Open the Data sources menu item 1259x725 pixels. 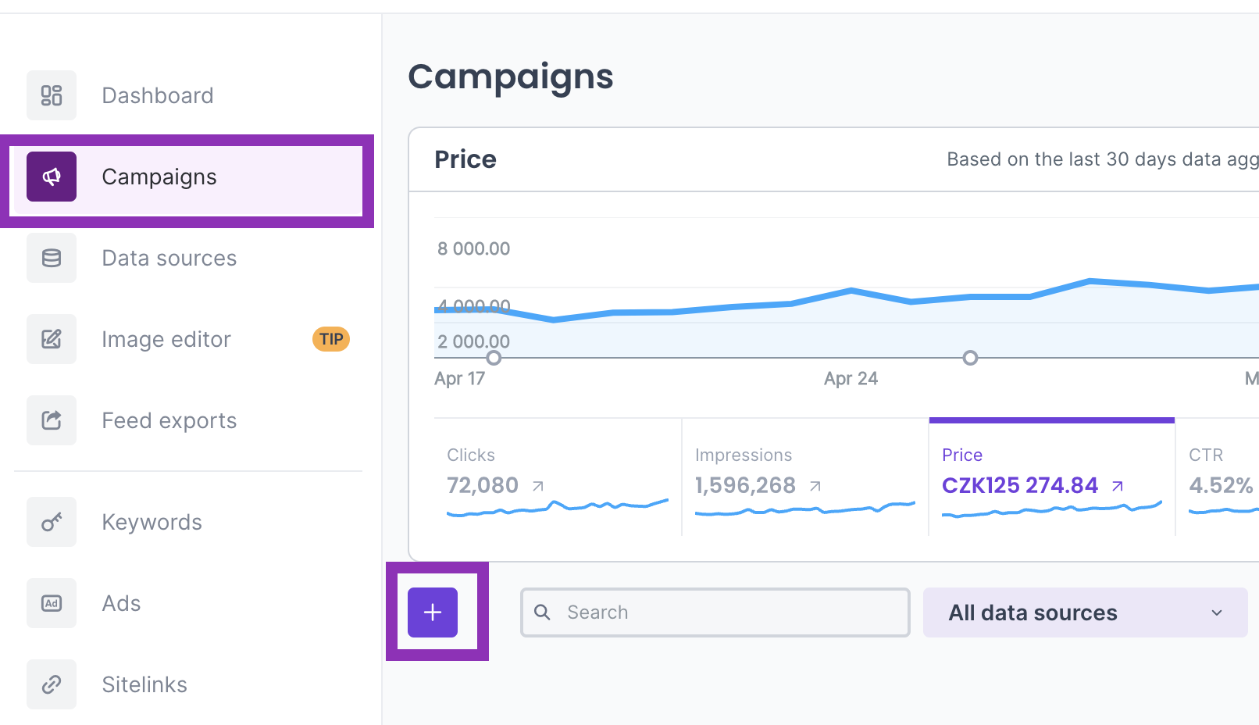point(169,258)
